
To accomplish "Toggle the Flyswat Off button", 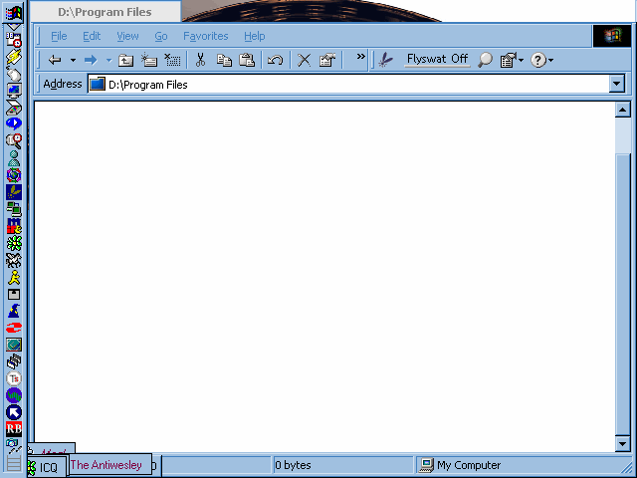I will (437, 60).
